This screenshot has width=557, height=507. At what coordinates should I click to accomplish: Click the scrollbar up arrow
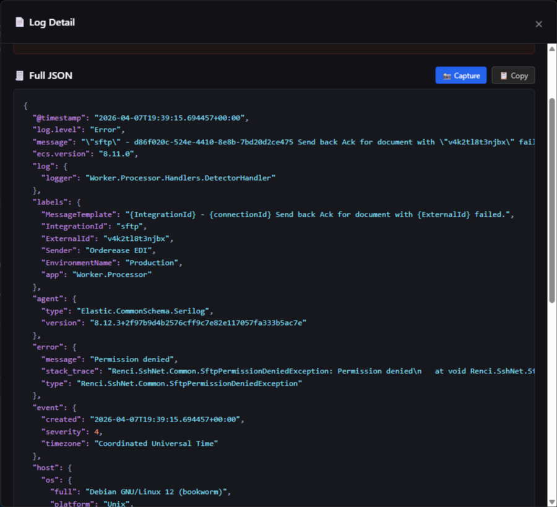pyautogui.click(x=551, y=49)
